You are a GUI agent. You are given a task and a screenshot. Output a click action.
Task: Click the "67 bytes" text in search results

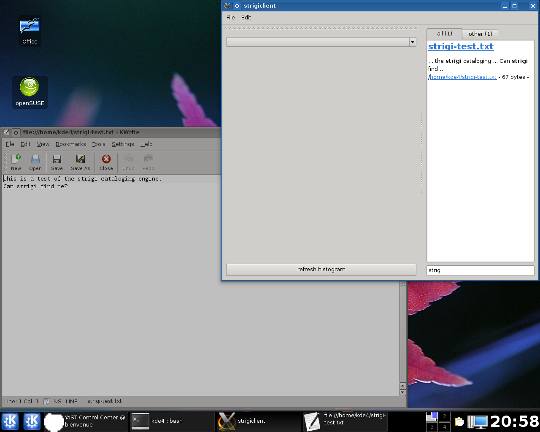coord(513,77)
